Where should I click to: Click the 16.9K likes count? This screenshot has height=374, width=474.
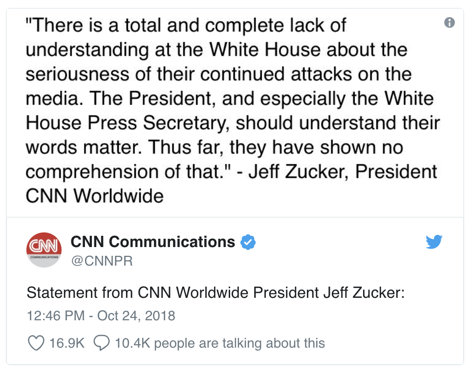click(67, 343)
